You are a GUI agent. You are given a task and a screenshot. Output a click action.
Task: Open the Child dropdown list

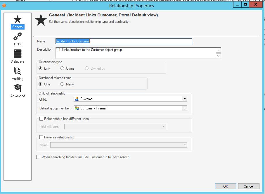[184, 99]
